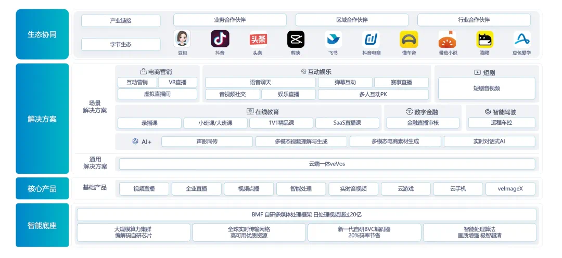Open the 抖音 app icon
Screen dimensions: 562x258
(x=220, y=38)
